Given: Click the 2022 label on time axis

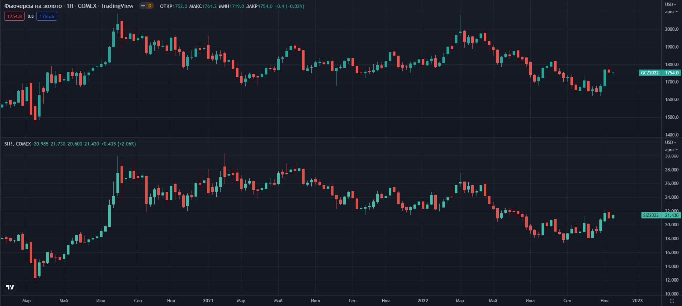Looking at the screenshot, I should (x=423, y=301).
